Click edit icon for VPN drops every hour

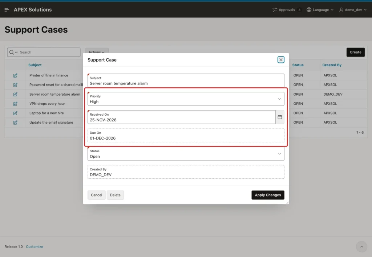coord(15,104)
